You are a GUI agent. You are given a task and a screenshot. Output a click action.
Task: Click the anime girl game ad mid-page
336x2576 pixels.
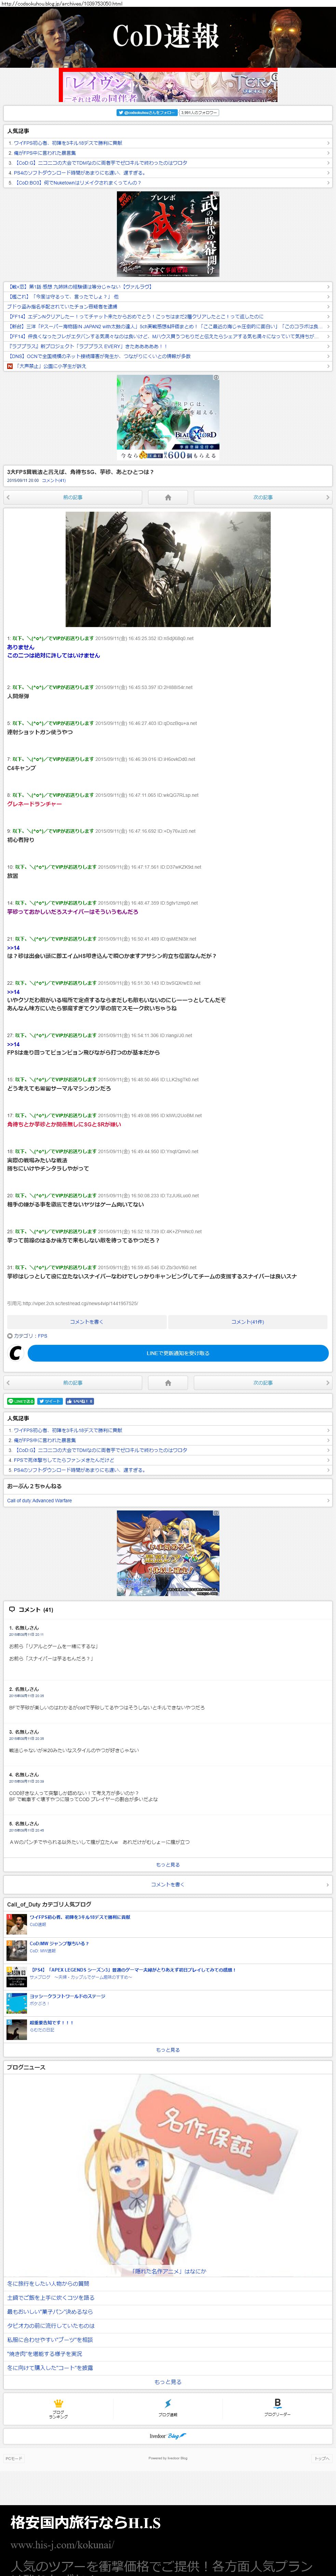tap(168, 1553)
